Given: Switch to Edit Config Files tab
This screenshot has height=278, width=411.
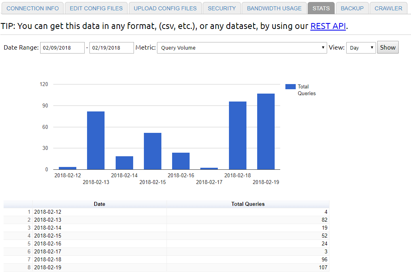Looking at the screenshot, I should click(96, 8).
